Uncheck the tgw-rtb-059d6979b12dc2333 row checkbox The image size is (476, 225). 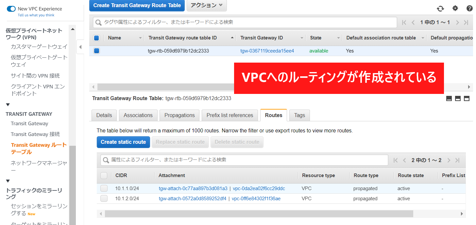click(x=96, y=51)
